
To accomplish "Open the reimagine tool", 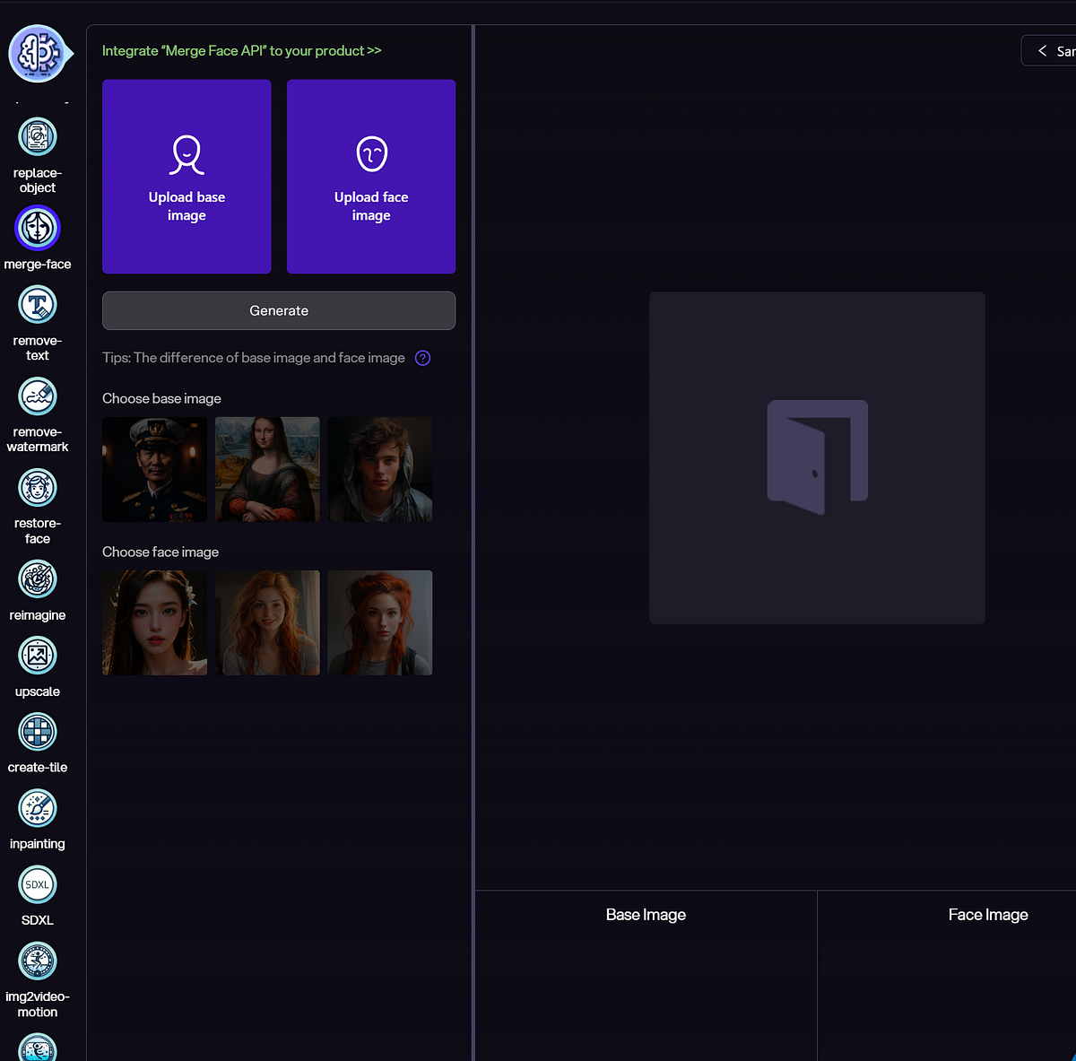I will click(38, 579).
